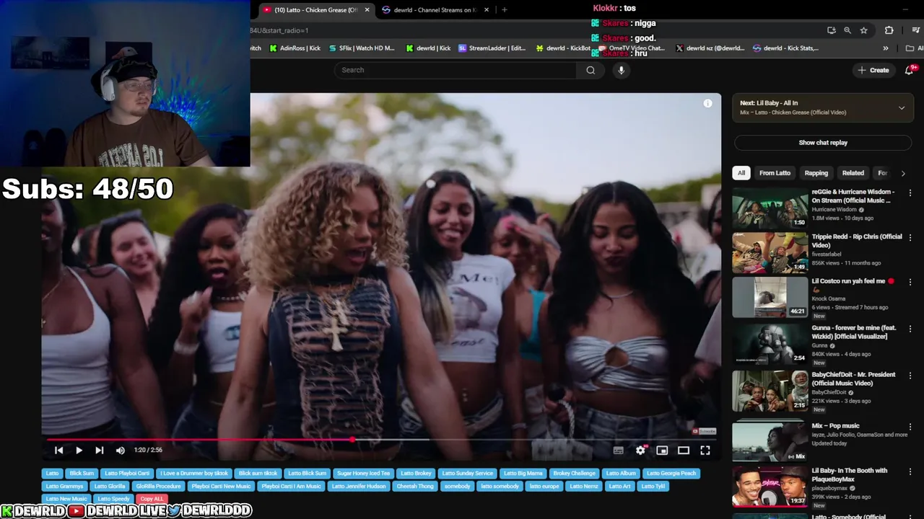Open the dewrld - Kick Stats bookmark
924x519 pixels.
point(785,48)
